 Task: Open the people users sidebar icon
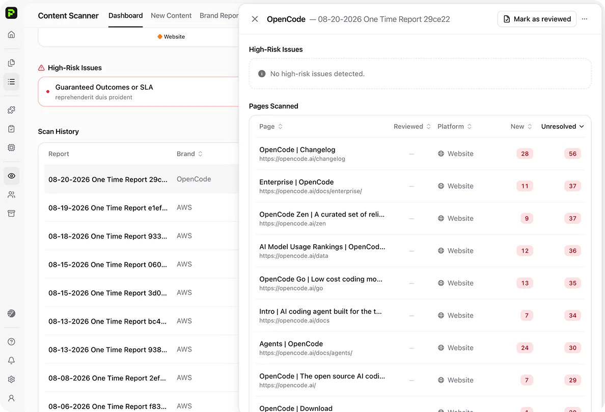[x=11, y=195]
